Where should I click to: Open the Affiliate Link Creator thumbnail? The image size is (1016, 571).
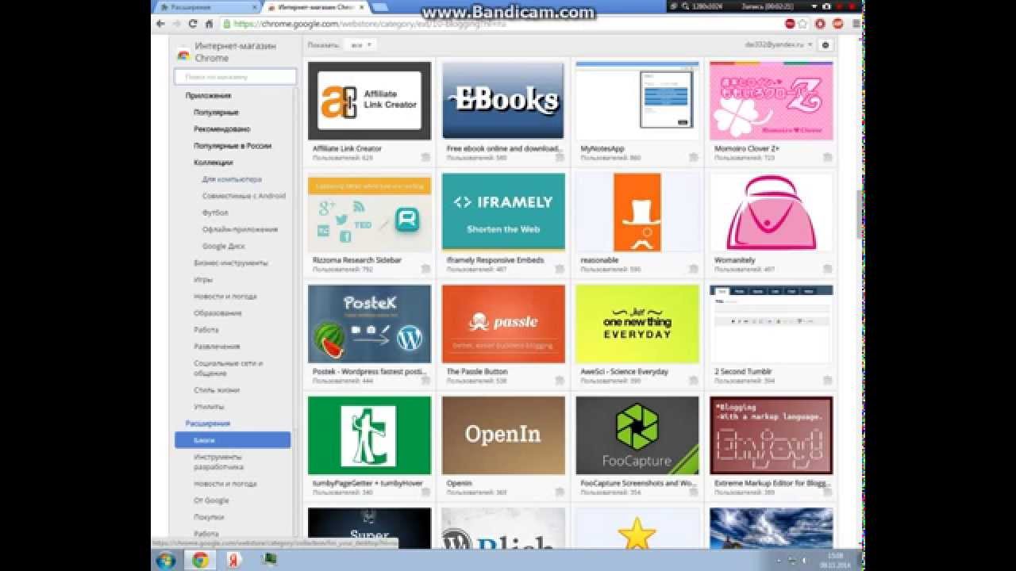click(369, 101)
